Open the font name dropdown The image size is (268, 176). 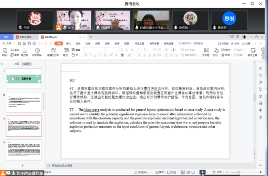(94, 50)
